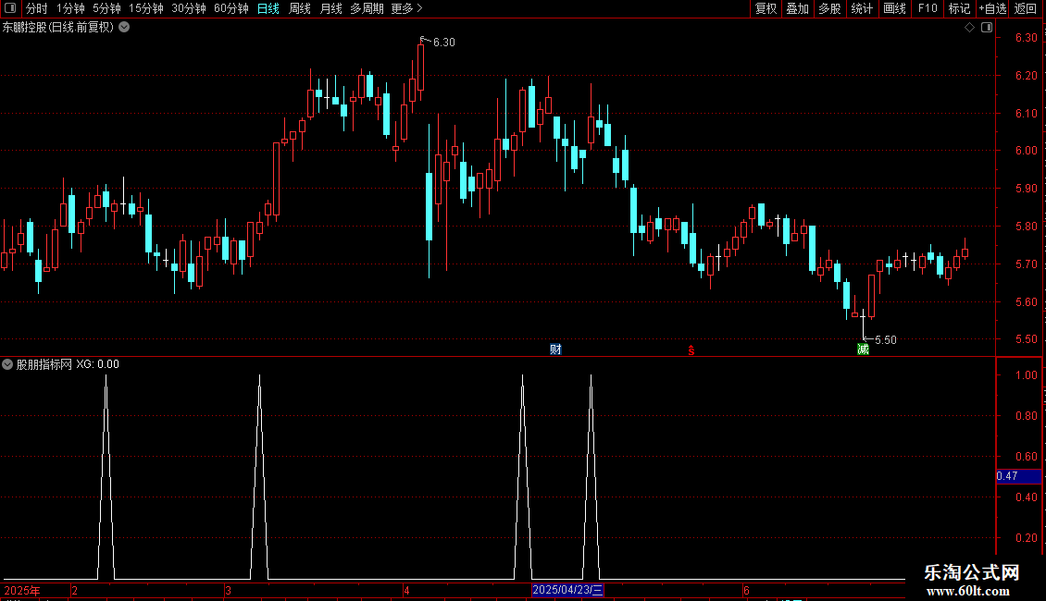Click the 股朋指标网 XG: 0.00 label
This screenshot has height=601, width=1046.
[68, 364]
